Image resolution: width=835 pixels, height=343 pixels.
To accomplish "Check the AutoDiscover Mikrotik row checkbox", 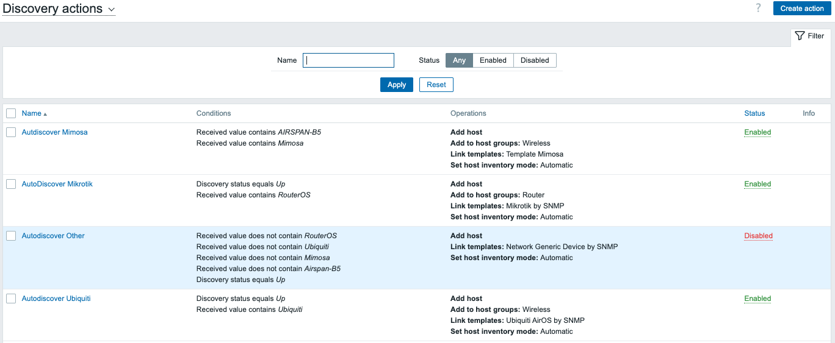I will pos(11,184).
